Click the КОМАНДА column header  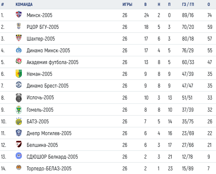tap(24, 4)
